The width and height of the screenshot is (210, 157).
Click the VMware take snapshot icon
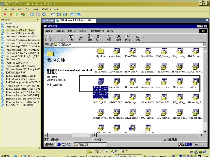[x=32, y=14]
